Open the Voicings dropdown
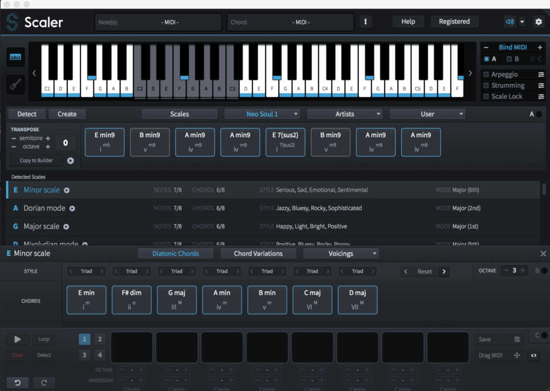Image resolution: width=550 pixels, height=391 pixels. pyautogui.click(x=341, y=253)
